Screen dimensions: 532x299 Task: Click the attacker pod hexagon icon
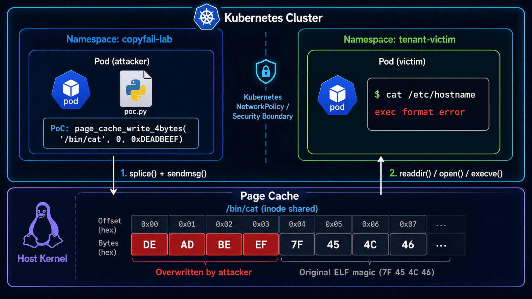click(71, 90)
